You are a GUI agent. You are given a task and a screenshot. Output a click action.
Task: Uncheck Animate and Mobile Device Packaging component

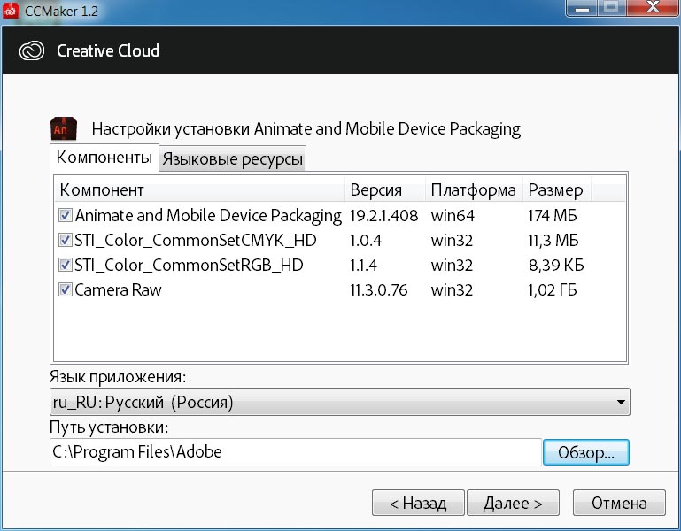(x=66, y=215)
